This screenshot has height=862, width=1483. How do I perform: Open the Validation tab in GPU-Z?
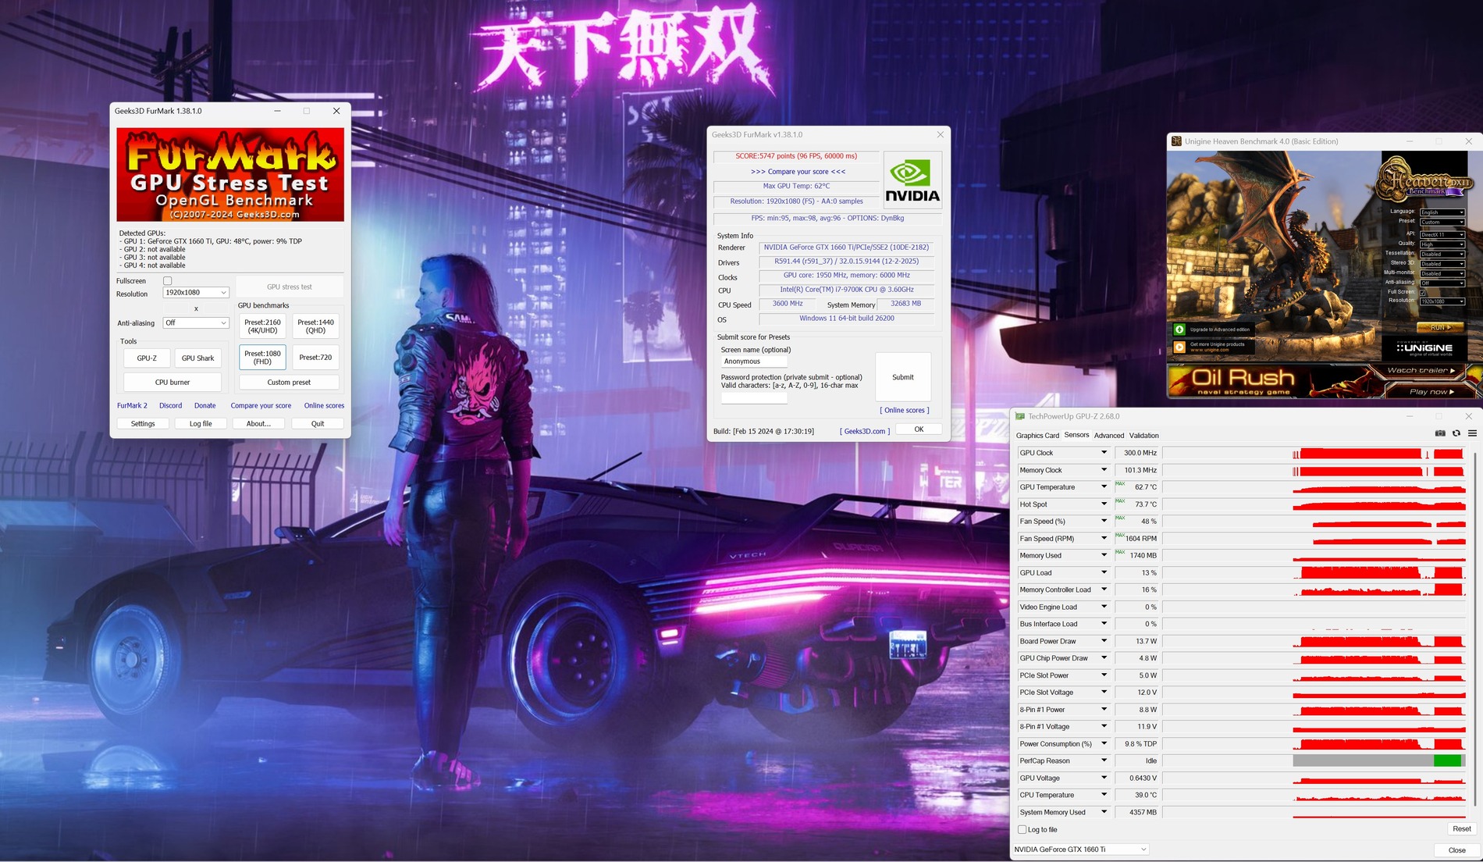coord(1143,436)
